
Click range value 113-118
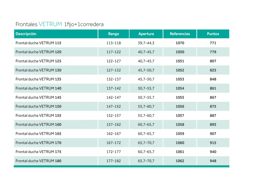point(113,43)
